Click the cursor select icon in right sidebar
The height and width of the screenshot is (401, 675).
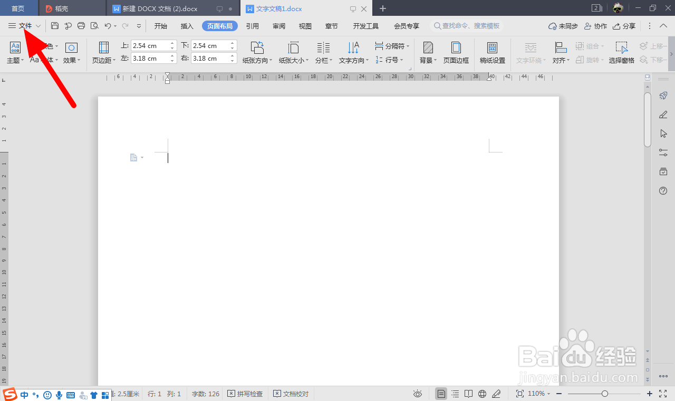(663, 133)
